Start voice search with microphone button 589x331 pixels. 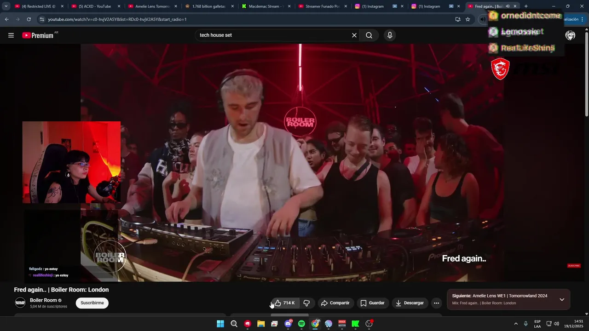tap(390, 35)
